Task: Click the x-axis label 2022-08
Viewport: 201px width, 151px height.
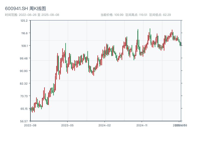Action: 30,125
